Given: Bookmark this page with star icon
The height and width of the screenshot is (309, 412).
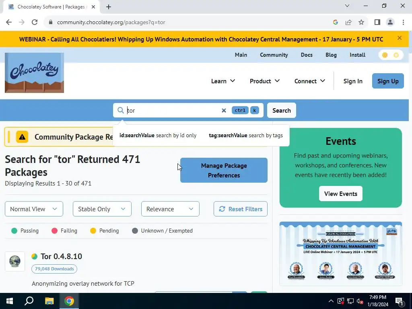Looking at the screenshot, I should pyautogui.click(x=361, y=23).
